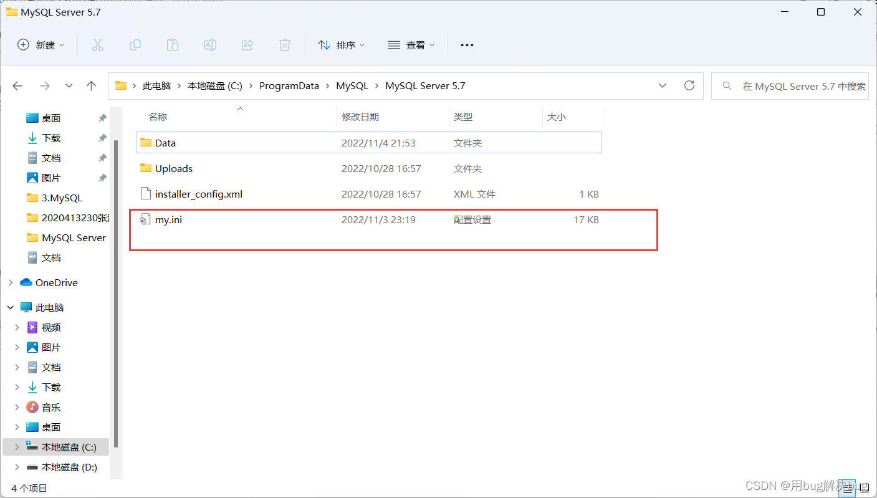Viewport: 877px width, 498px height.
Task: Select the installer_config.xml file
Action: tap(369, 194)
